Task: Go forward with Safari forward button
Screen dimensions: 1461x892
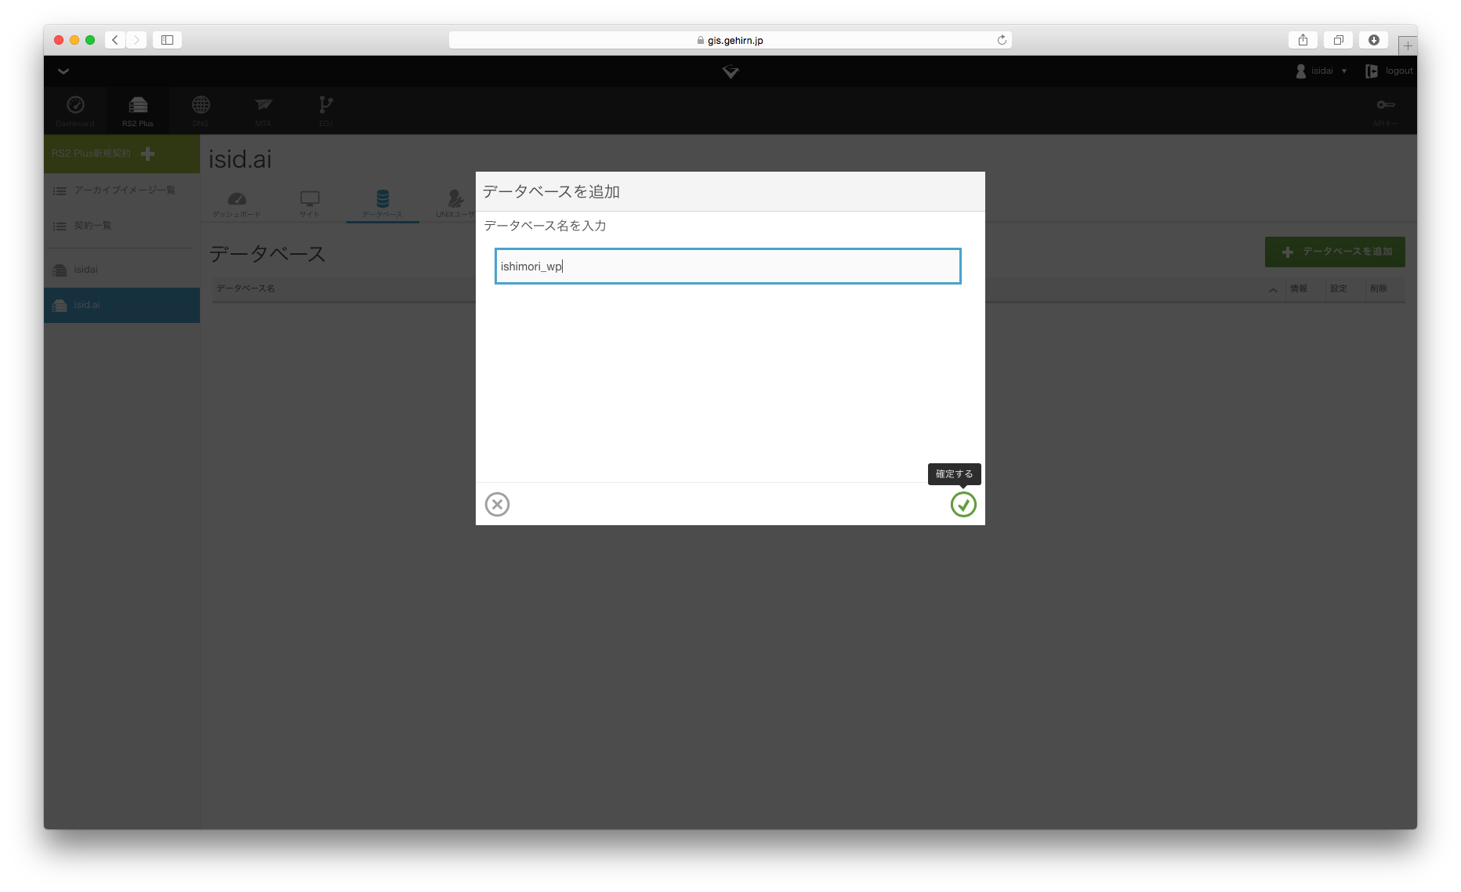Action: pyautogui.click(x=136, y=40)
